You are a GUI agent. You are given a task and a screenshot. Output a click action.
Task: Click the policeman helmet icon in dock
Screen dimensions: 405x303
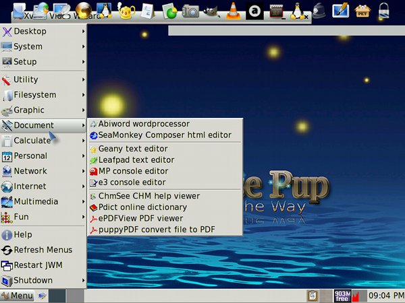(319, 11)
